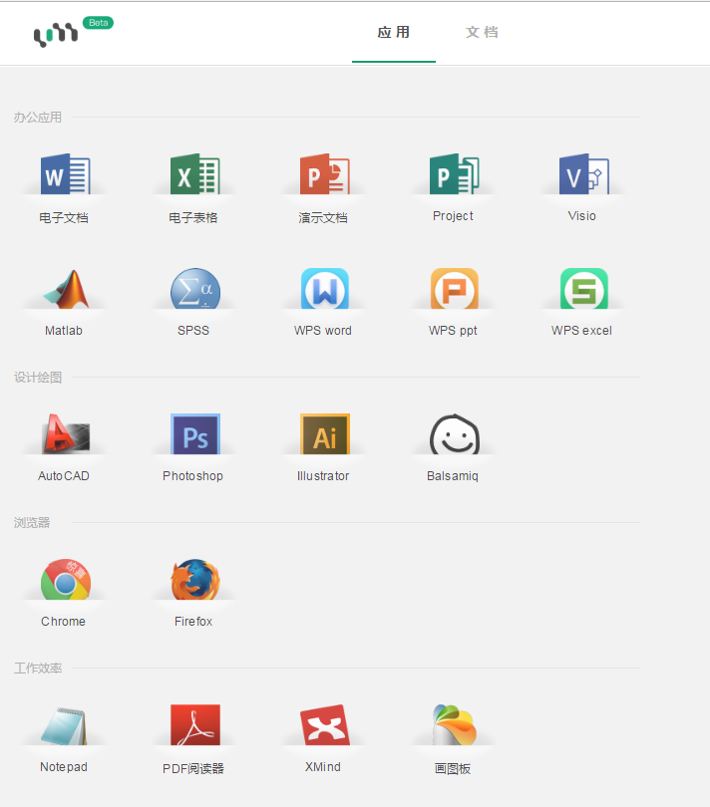Launch WPS word icon
The height and width of the screenshot is (807, 710).
pos(325,288)
